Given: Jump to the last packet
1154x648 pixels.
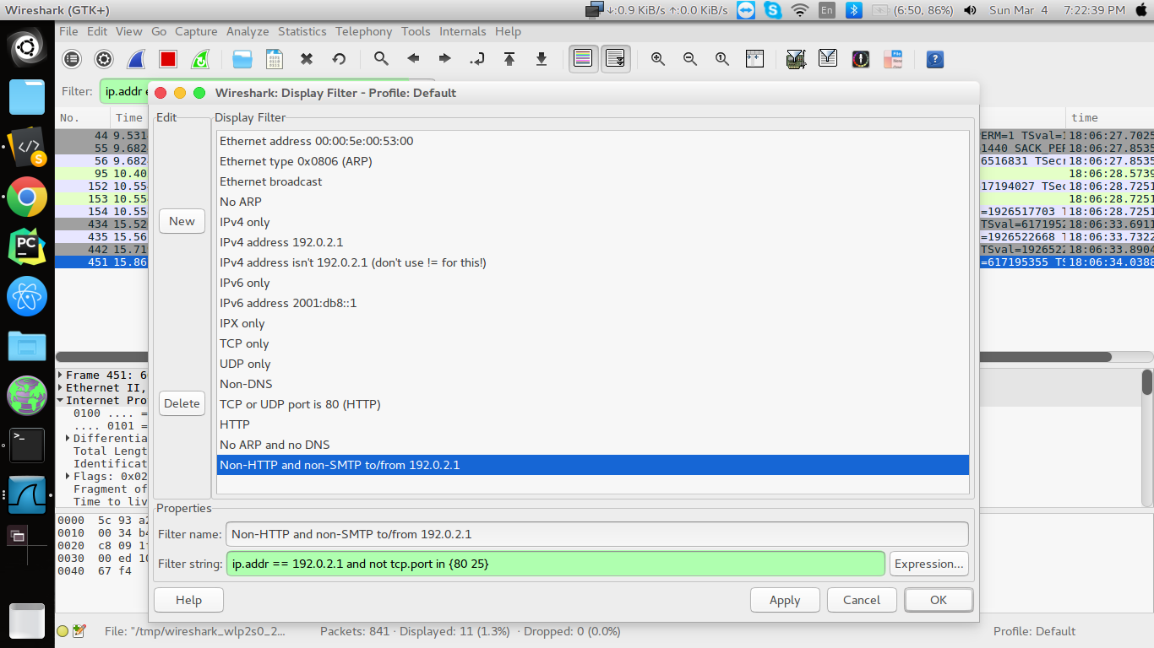Looking at the screenshot, I should [542, 59].
